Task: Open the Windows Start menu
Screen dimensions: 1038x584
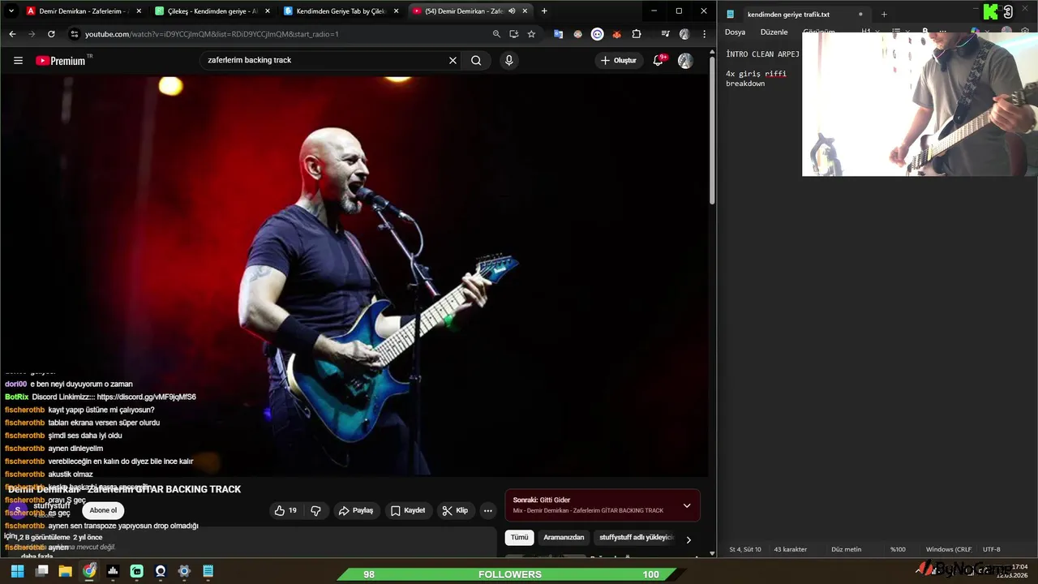Action: [x=17, y=571]
